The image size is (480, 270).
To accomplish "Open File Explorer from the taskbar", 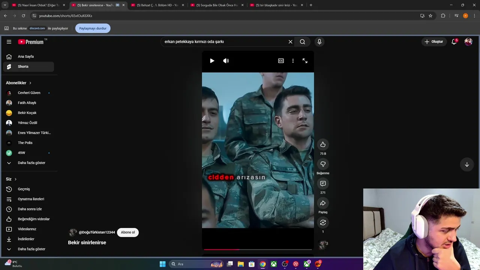I will pyautogui.click(x=240, y=264).
